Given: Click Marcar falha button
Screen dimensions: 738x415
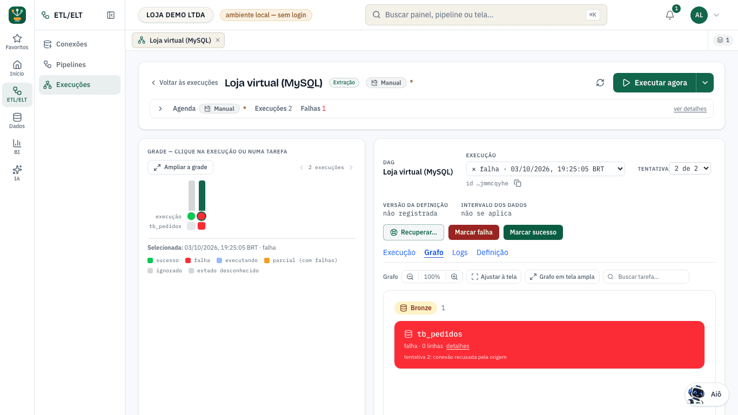Looking at the screenshot, I should (474, 232).
